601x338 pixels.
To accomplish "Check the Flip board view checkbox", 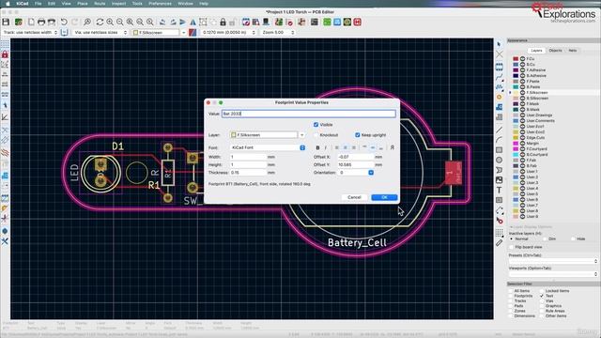I will coord(511,247).
